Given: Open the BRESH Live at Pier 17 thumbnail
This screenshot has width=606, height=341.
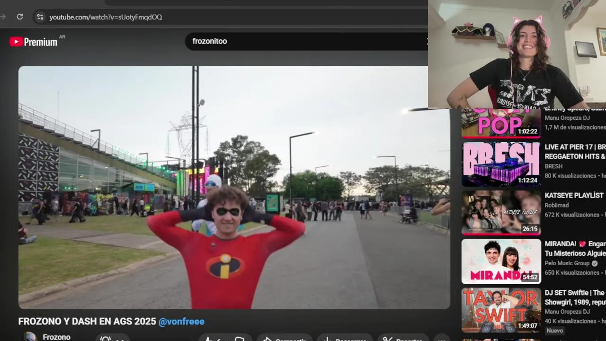Looking at the screenshot, I should pos(501,164).
